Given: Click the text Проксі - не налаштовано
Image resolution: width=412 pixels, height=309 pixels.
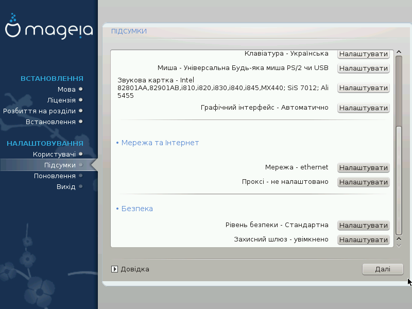Looking at the screenshot, I should [x=285, y=182].
